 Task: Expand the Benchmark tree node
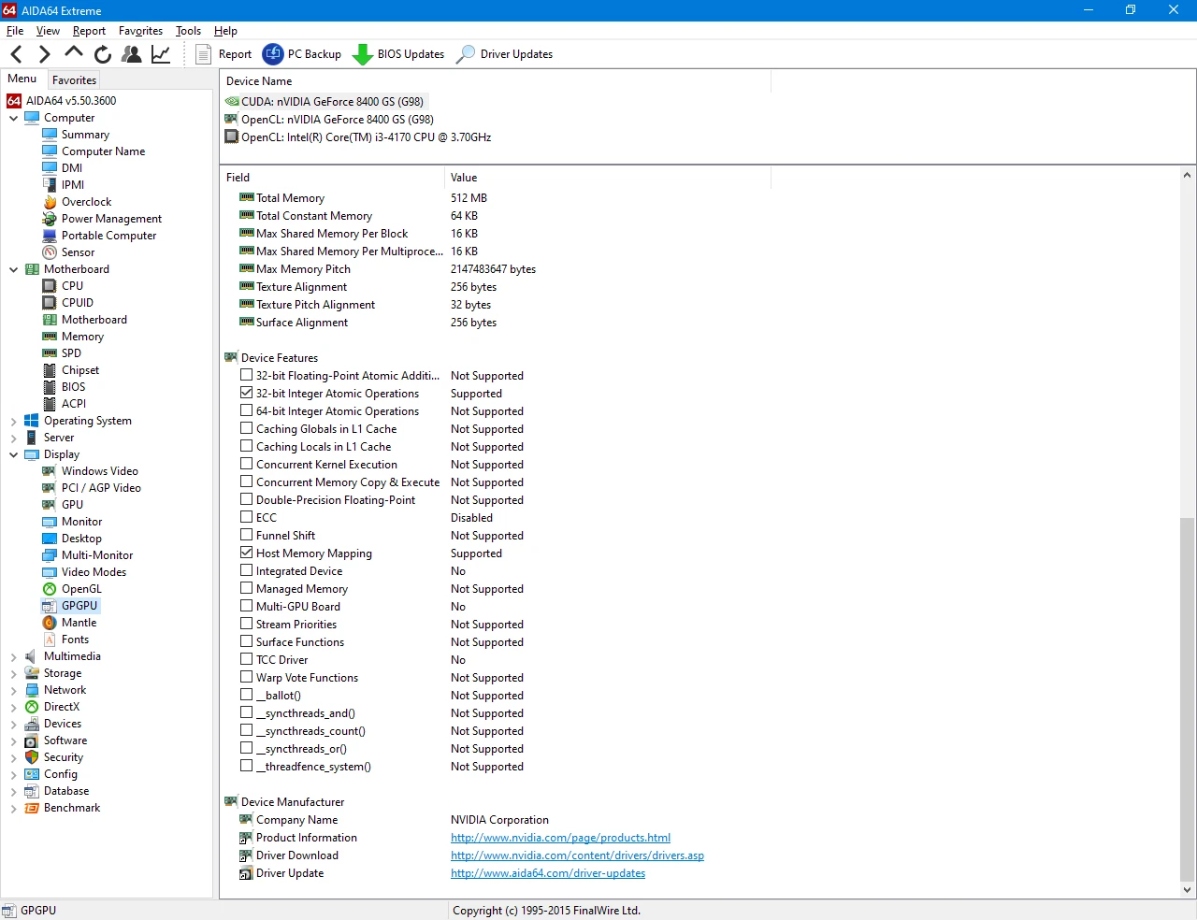14,809
